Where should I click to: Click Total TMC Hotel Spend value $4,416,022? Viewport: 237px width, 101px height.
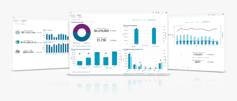101,31
